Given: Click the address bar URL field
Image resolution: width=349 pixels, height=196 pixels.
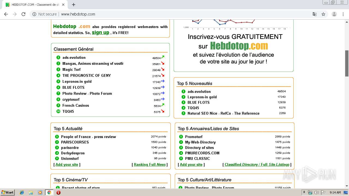Looking at the screenshot, I should pos(174,14).
